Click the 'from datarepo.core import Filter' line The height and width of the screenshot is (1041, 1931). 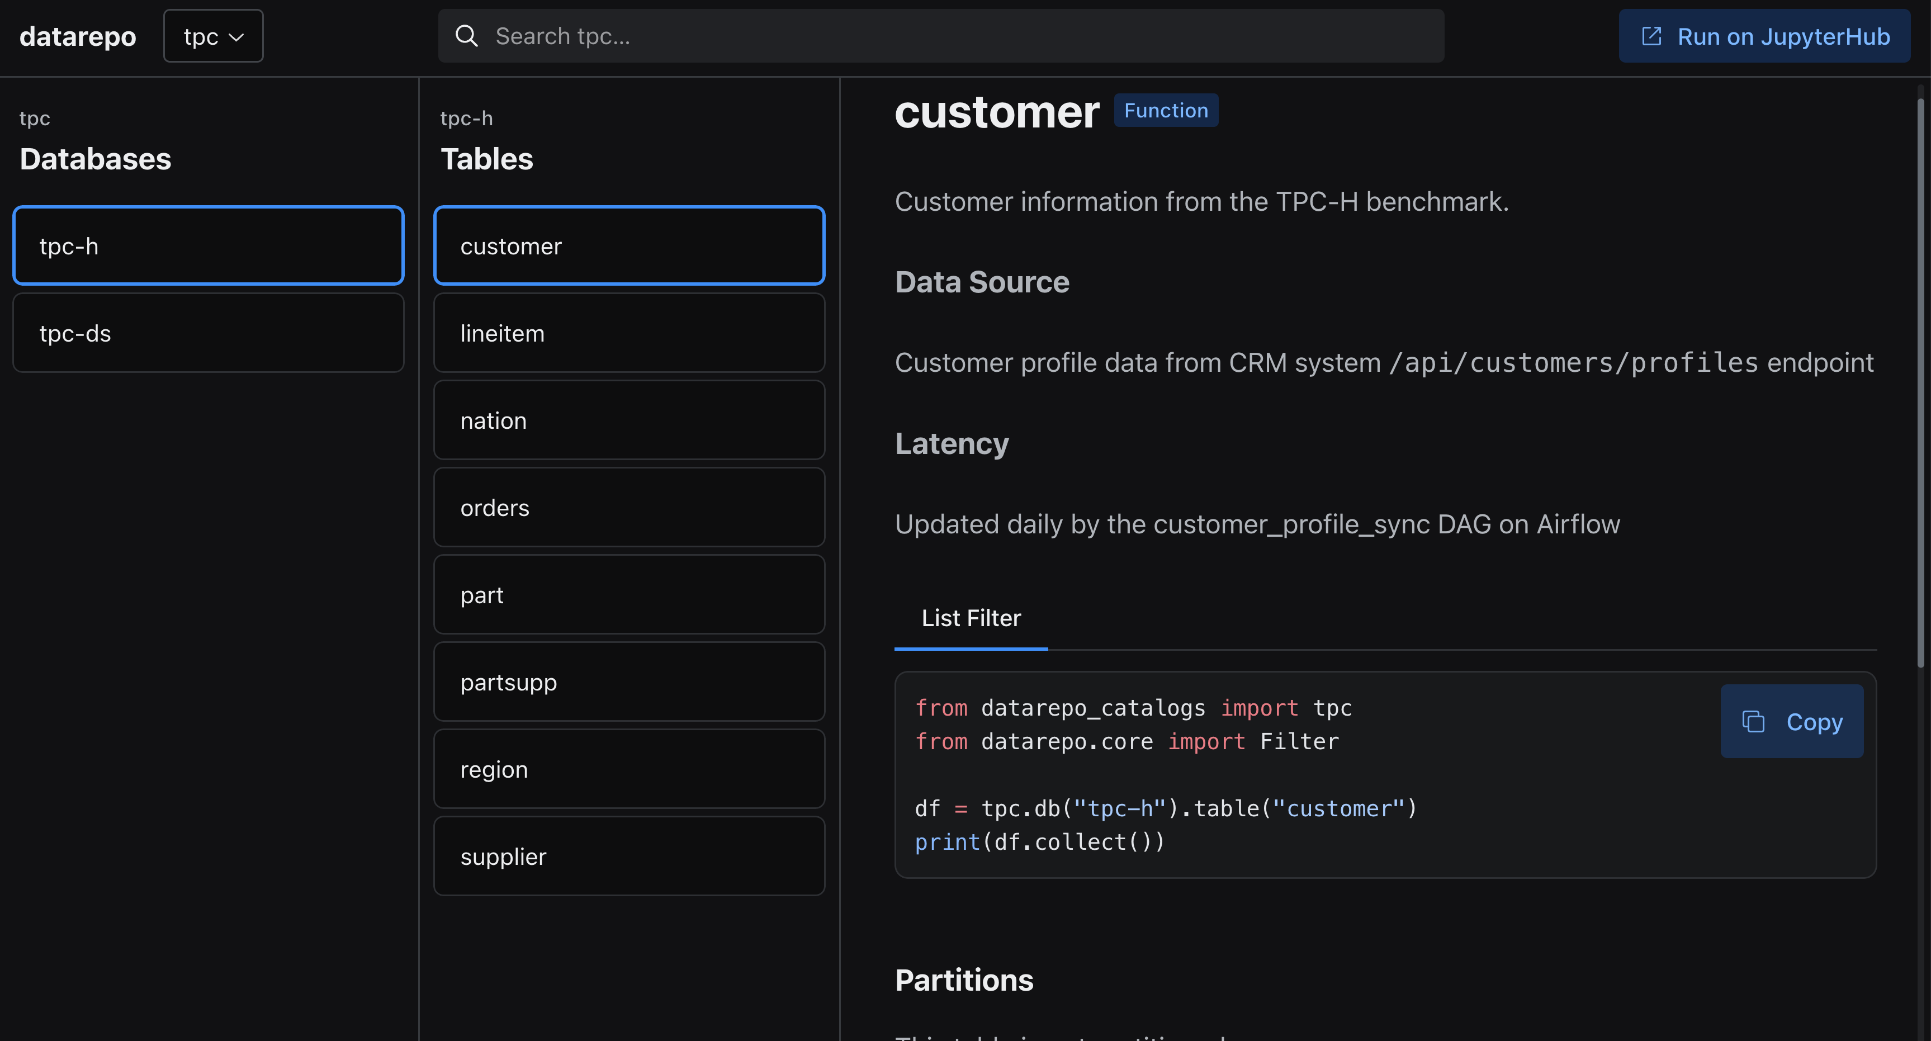point(1127,741)
